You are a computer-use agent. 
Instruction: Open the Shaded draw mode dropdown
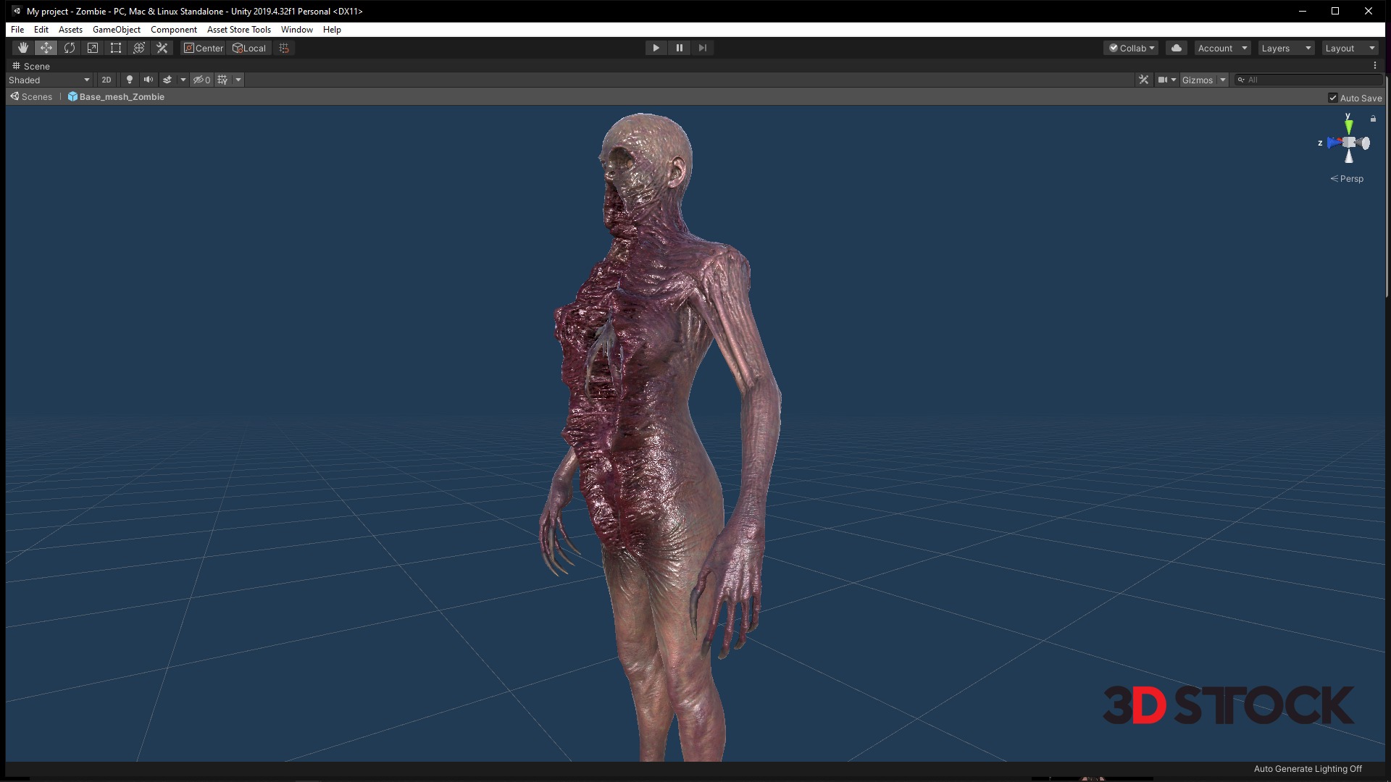tap(49, 80)
